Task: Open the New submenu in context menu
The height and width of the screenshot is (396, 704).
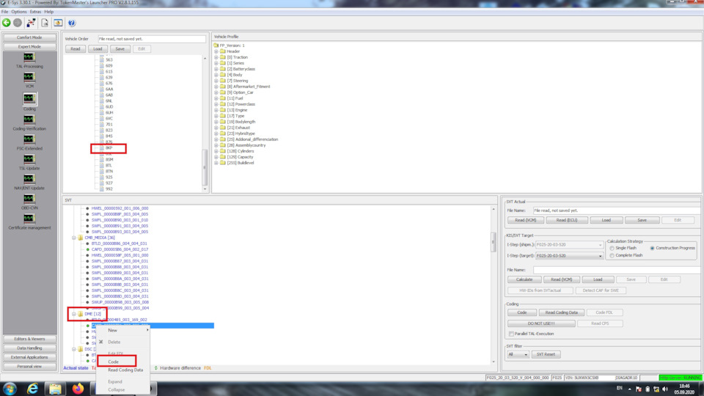Action: [123, 331]
